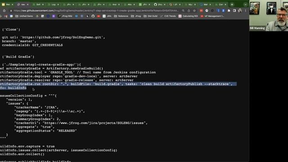This screenshot has width=288, height=162.
Task: Close the active 'raw' tab
Action: 28,4
